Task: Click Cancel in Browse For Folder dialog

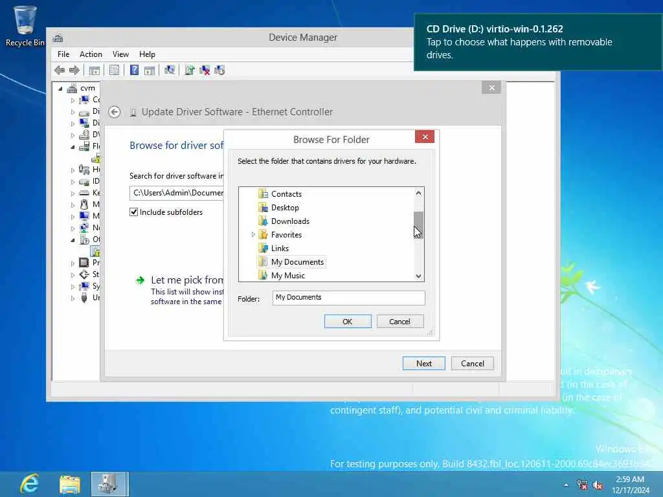Action: click(400, 322)
